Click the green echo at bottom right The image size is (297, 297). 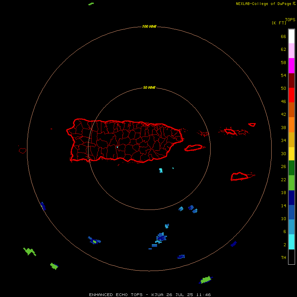(206, 280)
